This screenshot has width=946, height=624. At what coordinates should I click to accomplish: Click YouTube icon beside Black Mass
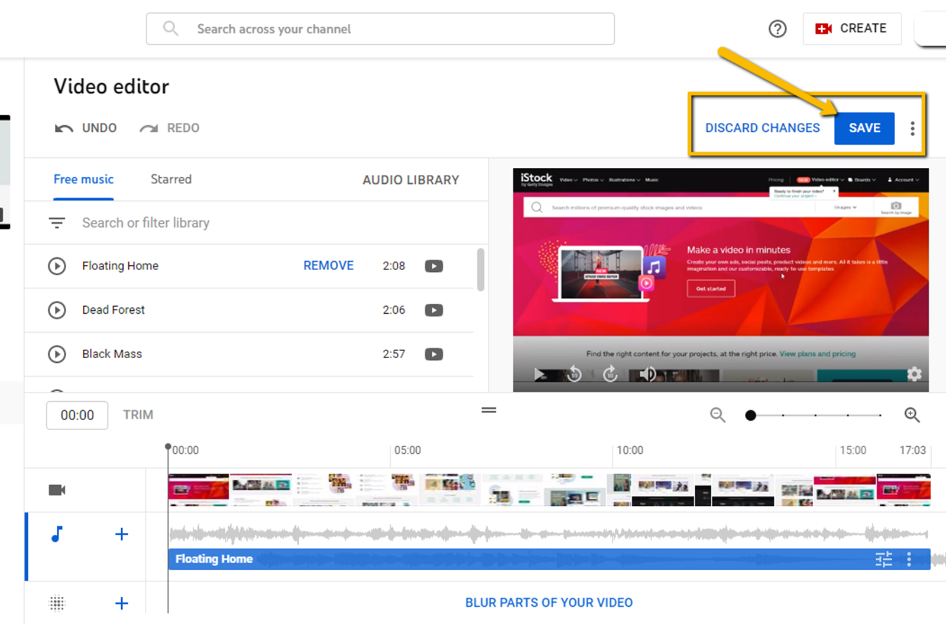[434, 354]
